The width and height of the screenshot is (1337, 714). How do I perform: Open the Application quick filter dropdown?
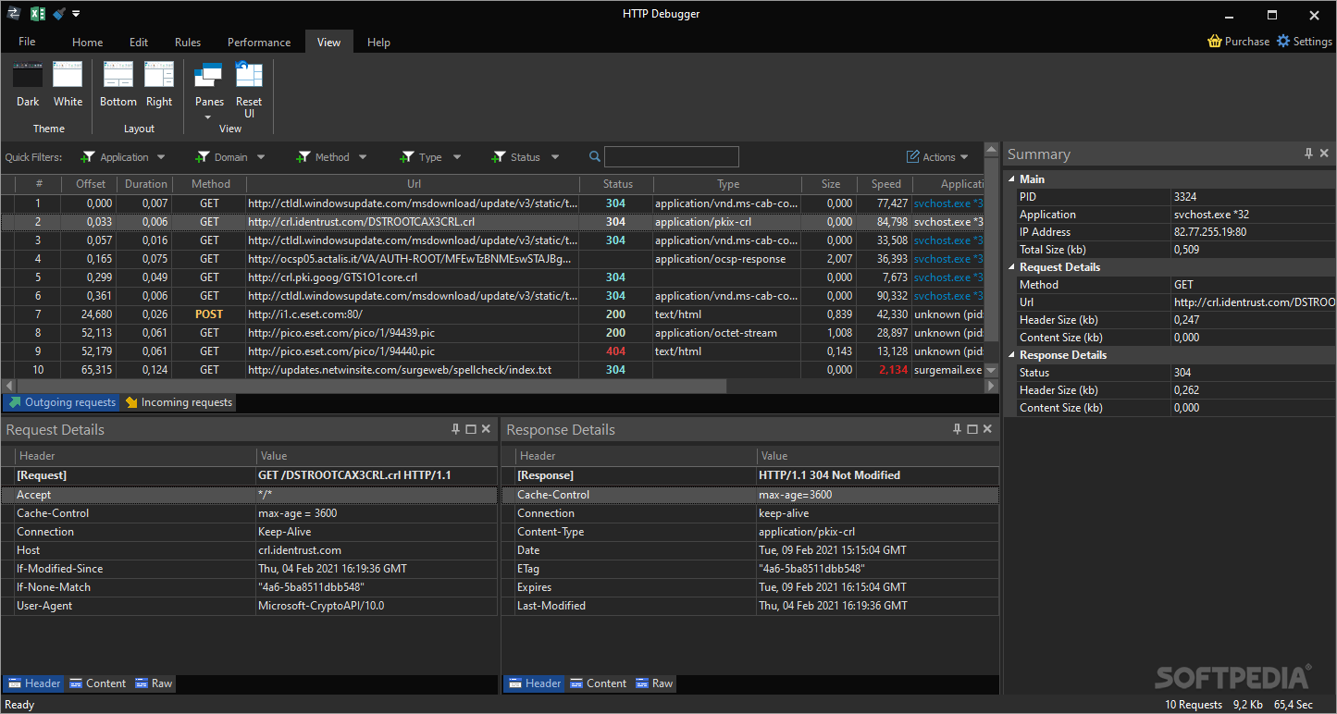pos(123,157)
